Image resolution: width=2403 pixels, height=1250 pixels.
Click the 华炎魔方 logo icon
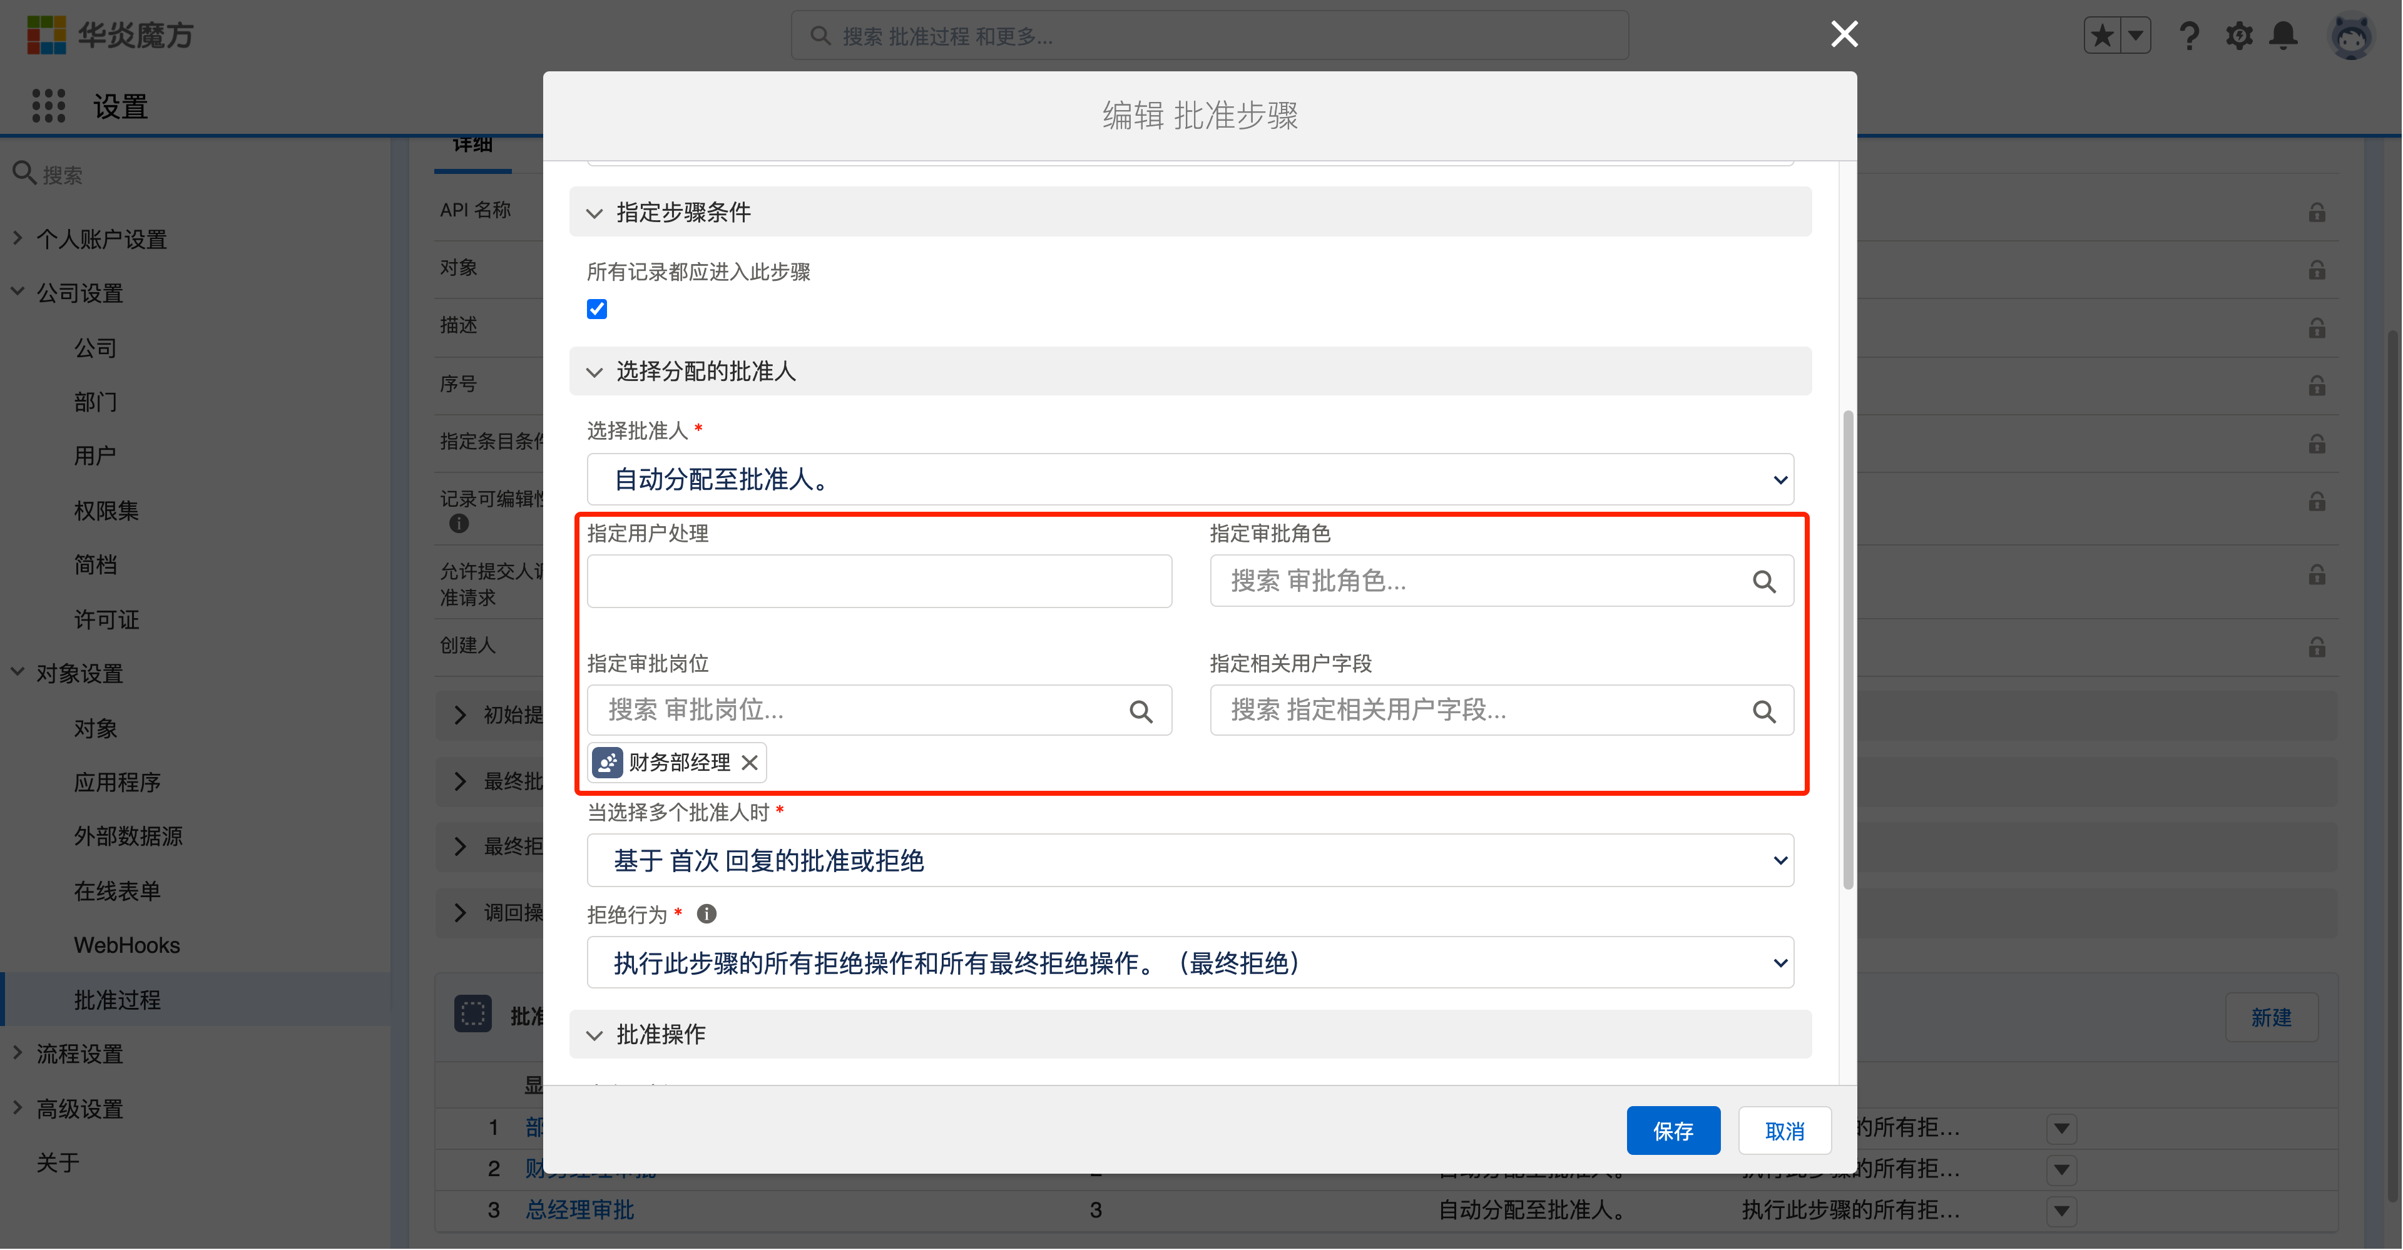tap(47, 36)
